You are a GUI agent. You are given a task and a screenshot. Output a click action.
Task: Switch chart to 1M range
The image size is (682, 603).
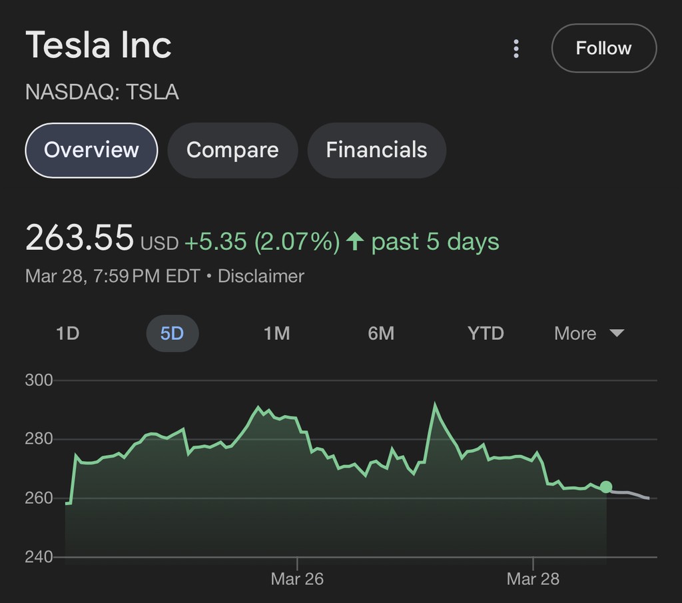[x=276, y=333]
